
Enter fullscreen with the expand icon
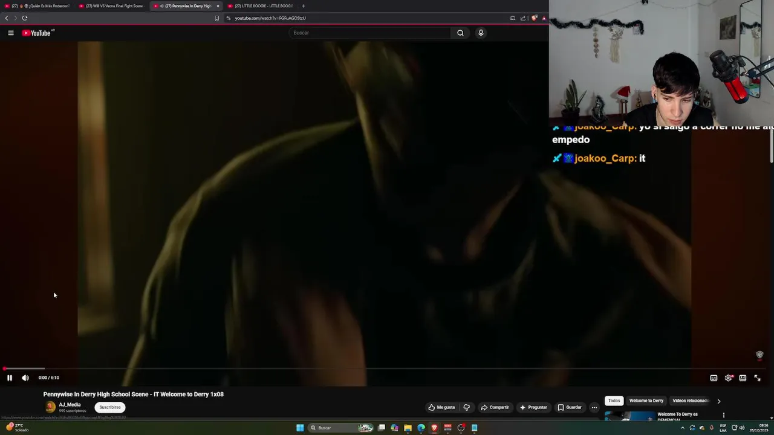tap(757, 378)
